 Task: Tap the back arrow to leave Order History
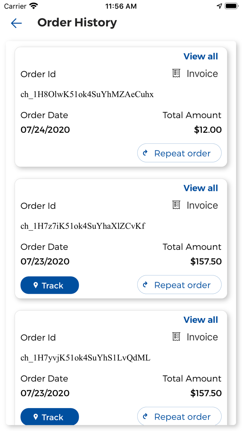tap(16, 23)
